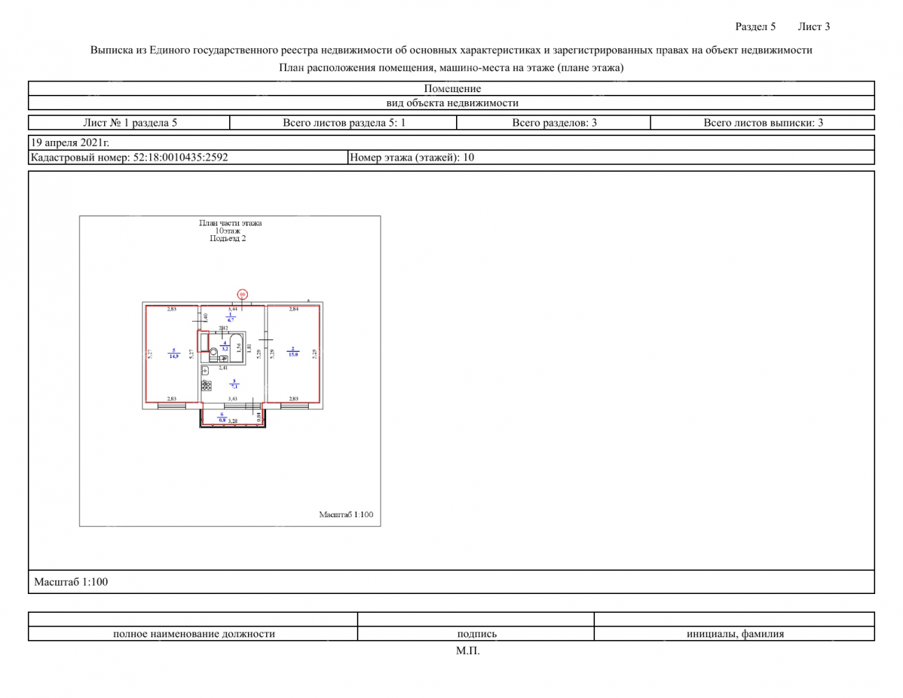
Task: Click 'Лист № 1 раздела 5' cell
Action: tap(130, 123)
